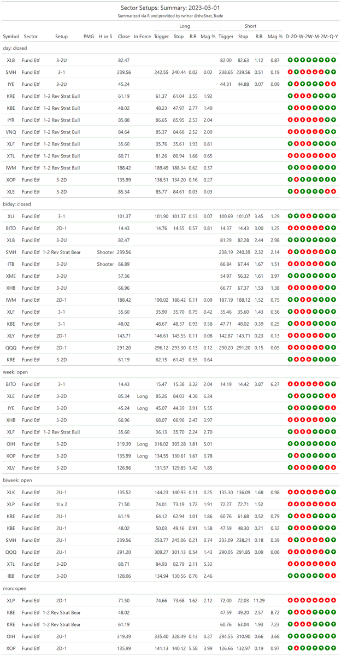The width and height of the screenshot is (341, 656).
Task: Click the D-2D-W-2W-M-2M-Q-Y column header
Action: click(x=311, y=37)
